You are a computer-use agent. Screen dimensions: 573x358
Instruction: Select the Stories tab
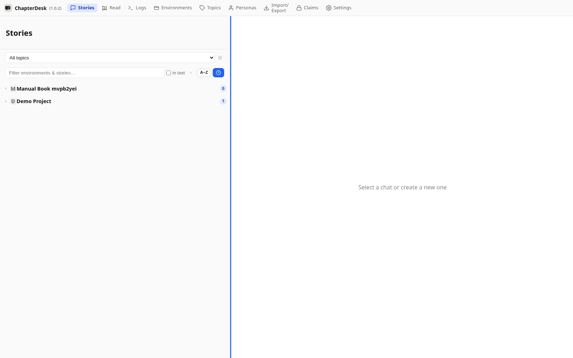pos(82,8)
